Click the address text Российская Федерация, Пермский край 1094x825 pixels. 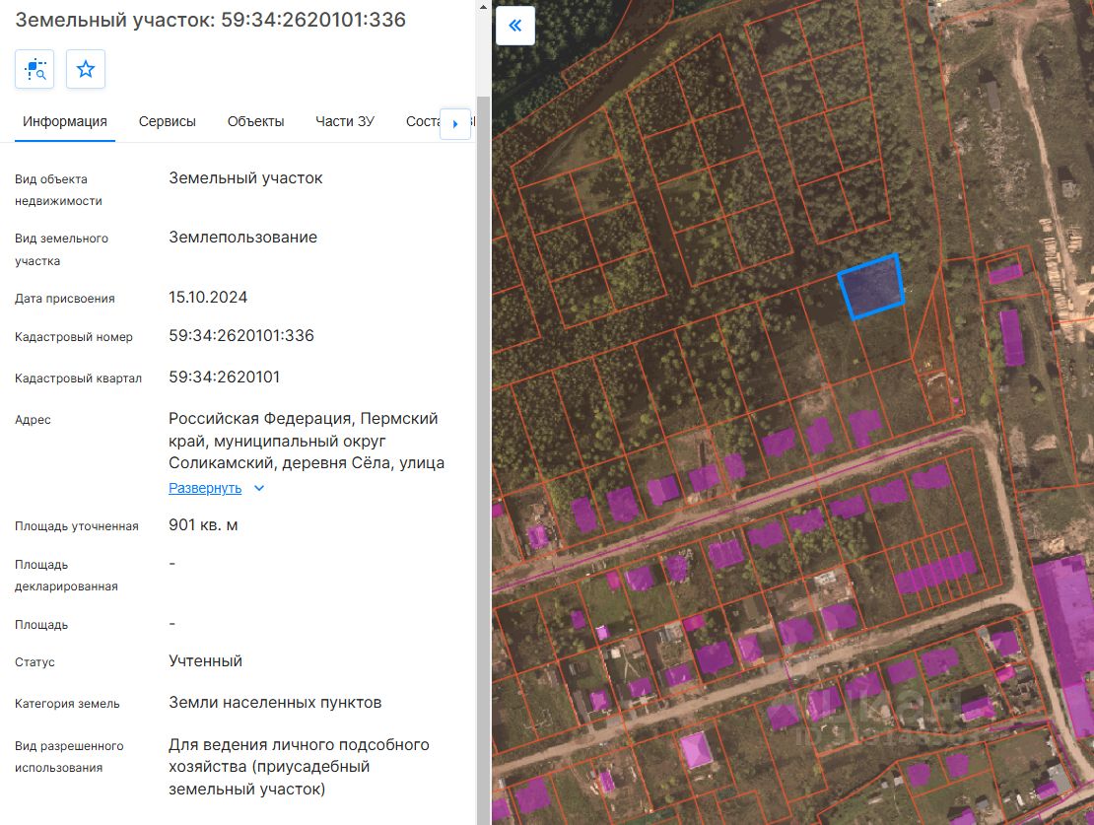pyautogui.click(x=303, y=429)
